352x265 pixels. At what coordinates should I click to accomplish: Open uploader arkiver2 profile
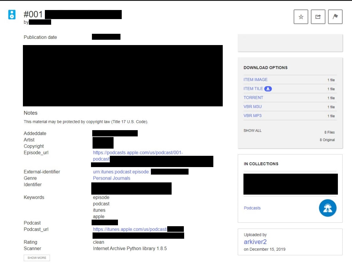255,242
